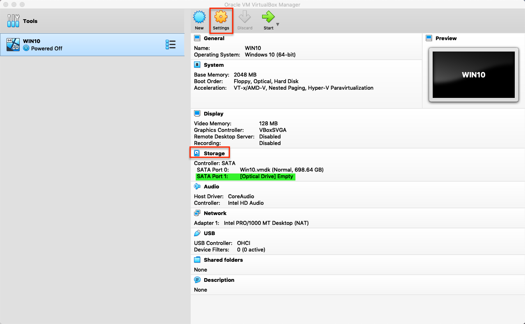The image size is (525, 324).
Task: Click the USB plug icon
Action: pyautogui.click(x=197, y=233)
